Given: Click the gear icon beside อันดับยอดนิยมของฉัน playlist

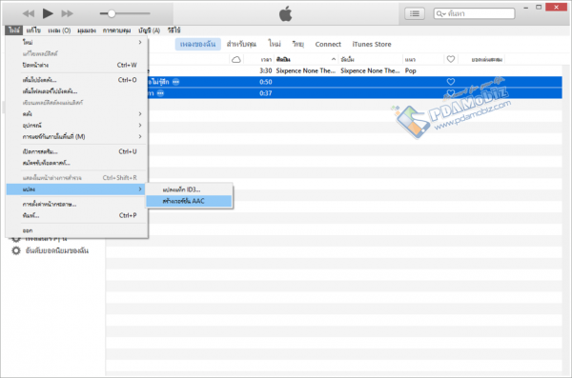Looking at the screenshot, I should coord(16,250).
